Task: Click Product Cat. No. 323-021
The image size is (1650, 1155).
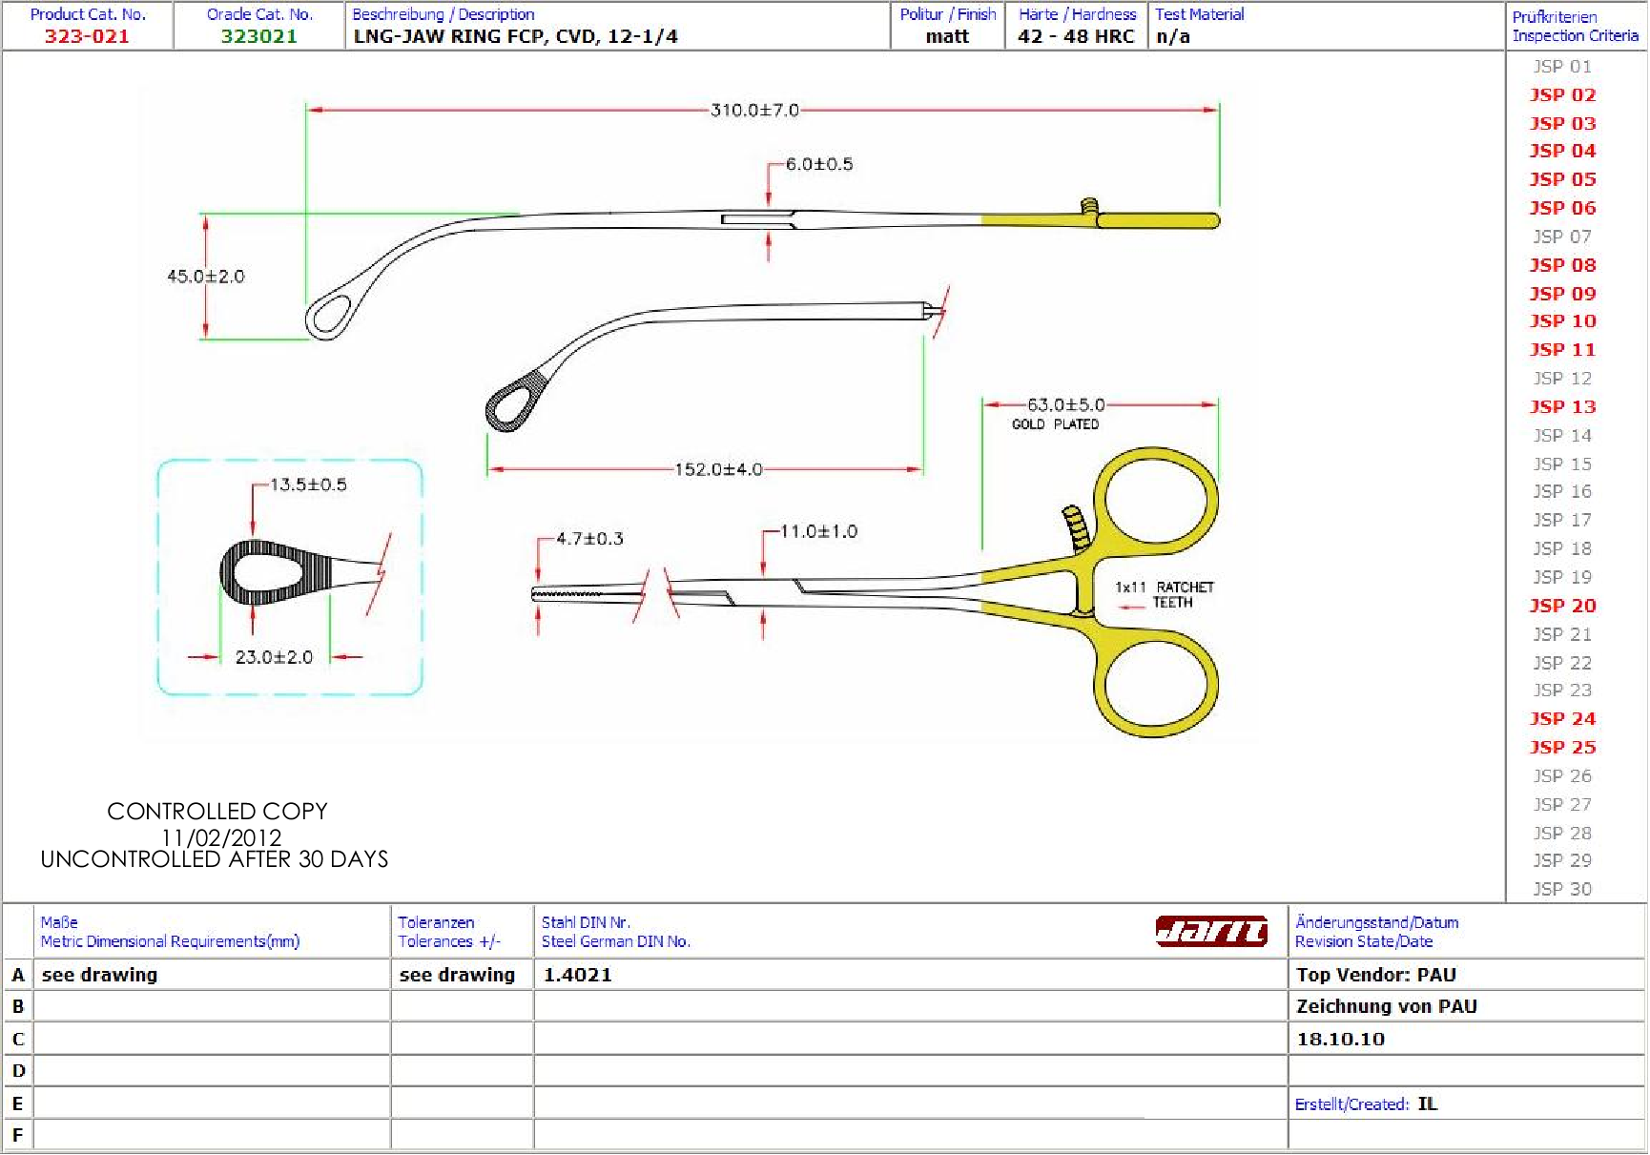Action: click(x=87, y=36)
